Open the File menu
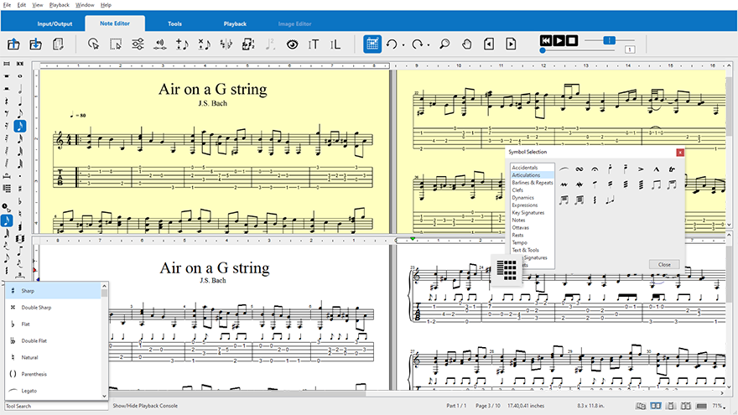This screenshot has height=415, width=738. pyautogui.click(x=7, y=5)
